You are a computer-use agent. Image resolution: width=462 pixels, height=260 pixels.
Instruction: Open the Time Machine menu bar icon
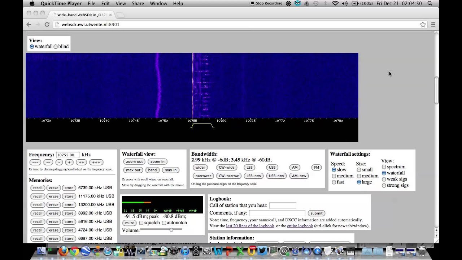coord(316,3)
